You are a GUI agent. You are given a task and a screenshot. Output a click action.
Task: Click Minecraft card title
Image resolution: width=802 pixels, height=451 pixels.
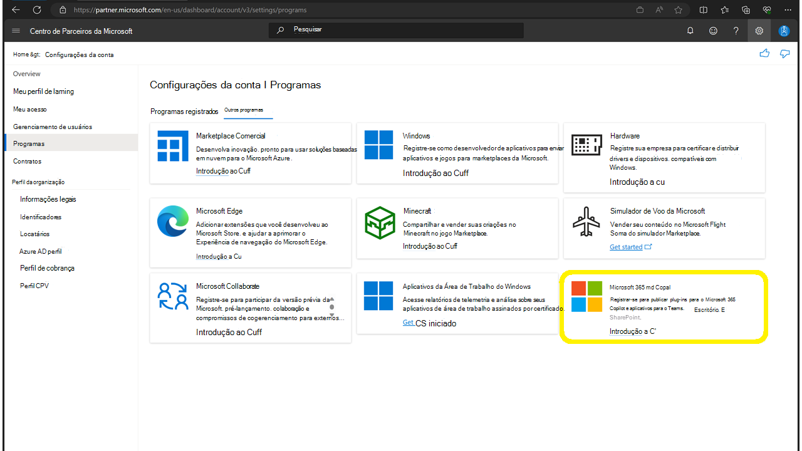point(417,211)
